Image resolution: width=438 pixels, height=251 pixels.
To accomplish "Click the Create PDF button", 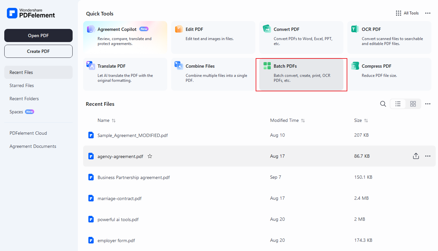I will (x=38, y=51).
